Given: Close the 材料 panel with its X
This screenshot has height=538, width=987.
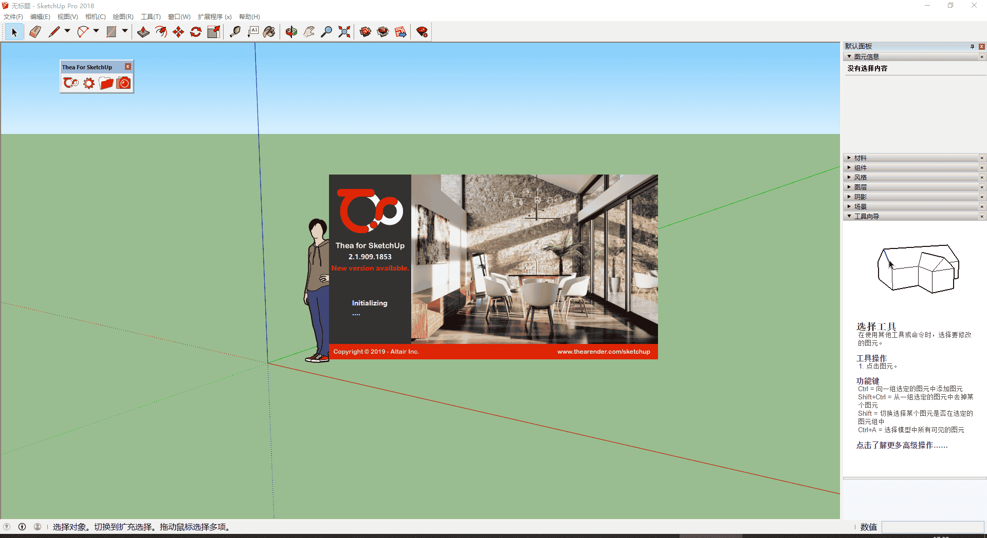Looking at the screenshot, I should tap(982, 158).
